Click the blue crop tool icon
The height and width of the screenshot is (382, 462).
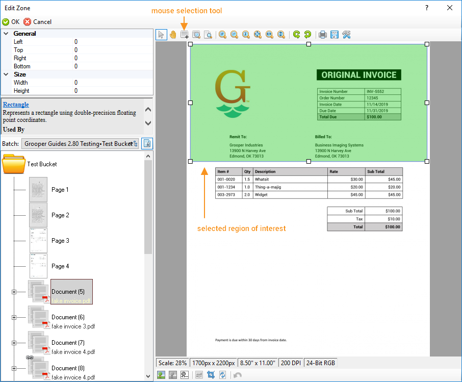pos(211,375)
